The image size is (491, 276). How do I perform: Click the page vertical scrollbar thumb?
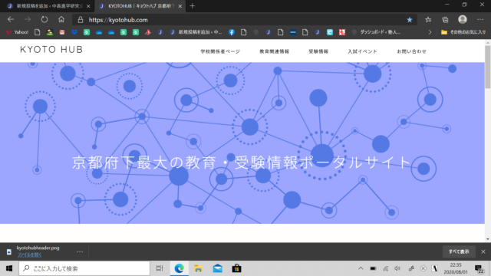click(x=488, y=67)
